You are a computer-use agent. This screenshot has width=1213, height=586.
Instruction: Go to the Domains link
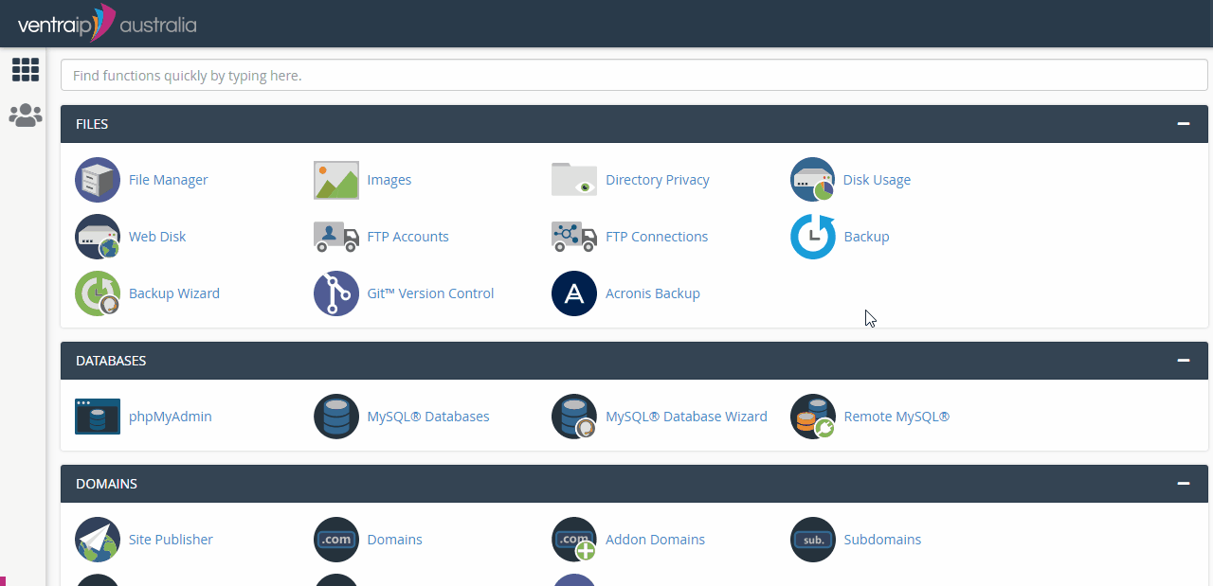(x=395, y=540)
